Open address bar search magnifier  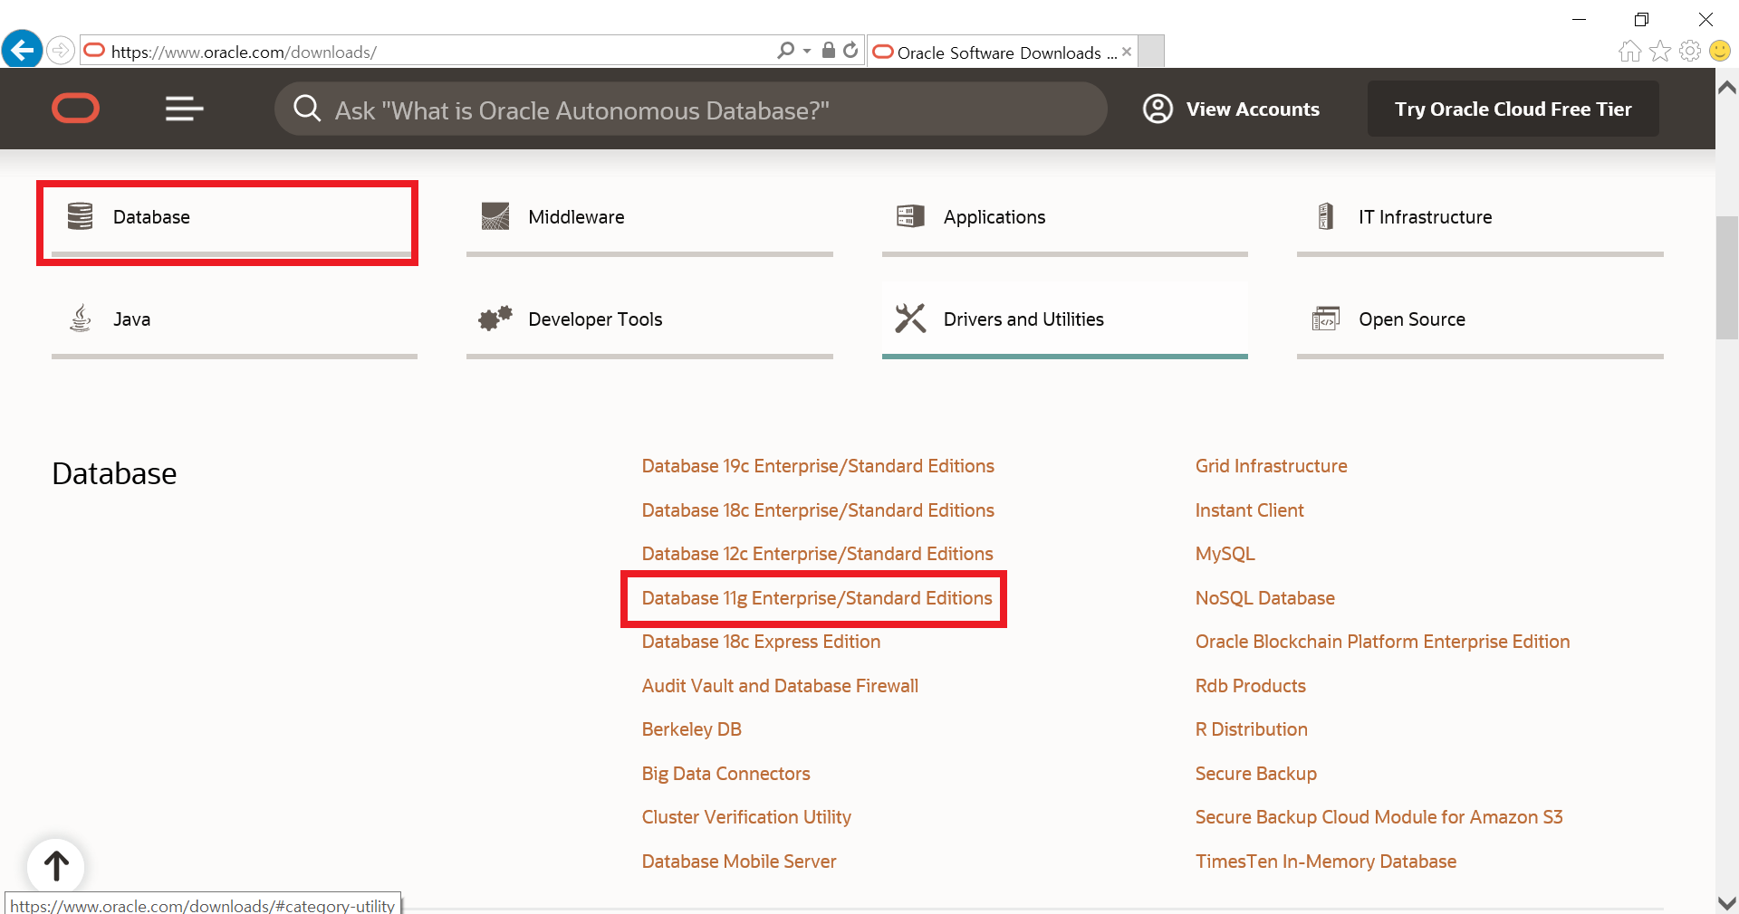point(785,51)
